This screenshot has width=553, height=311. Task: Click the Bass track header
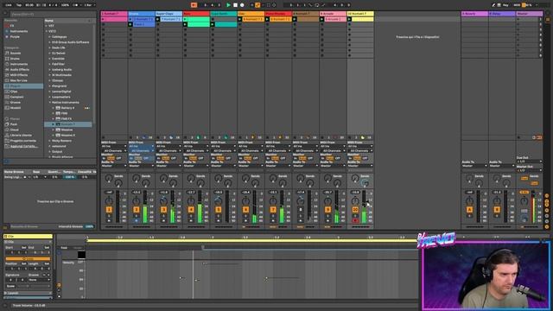pos(196,14)
